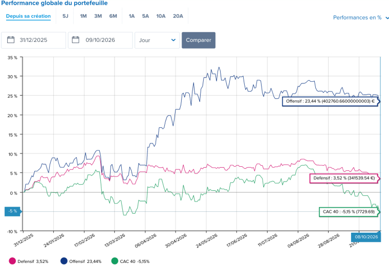389x267 pixels.
Task: Click the start date calendar icon
Action: coord(11,40)
